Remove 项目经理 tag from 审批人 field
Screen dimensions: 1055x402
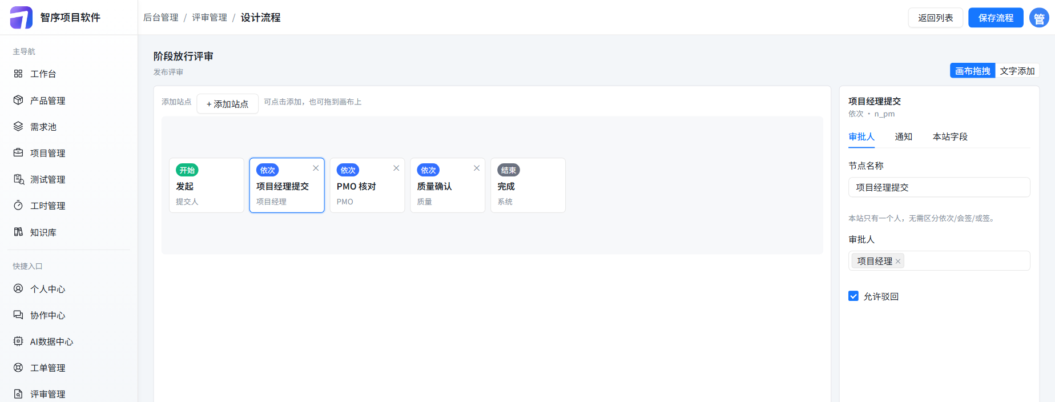[x=898, y=262]
